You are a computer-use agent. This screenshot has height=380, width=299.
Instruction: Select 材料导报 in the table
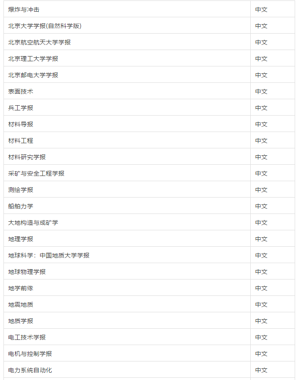[21, 124]
